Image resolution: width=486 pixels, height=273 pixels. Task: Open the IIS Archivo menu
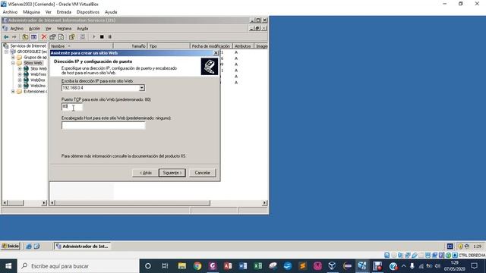click(x=17, y=29)
